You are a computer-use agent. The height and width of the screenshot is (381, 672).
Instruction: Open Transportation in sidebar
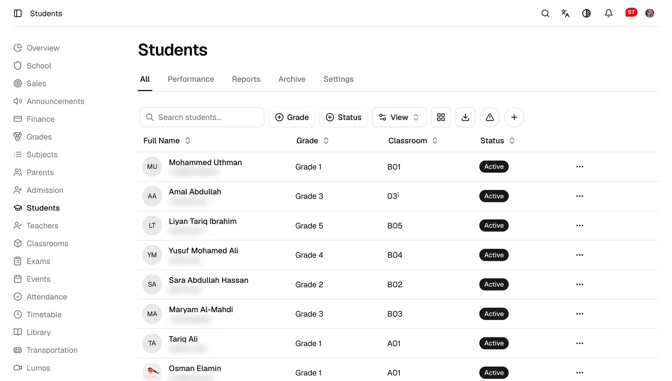(45, 350)
